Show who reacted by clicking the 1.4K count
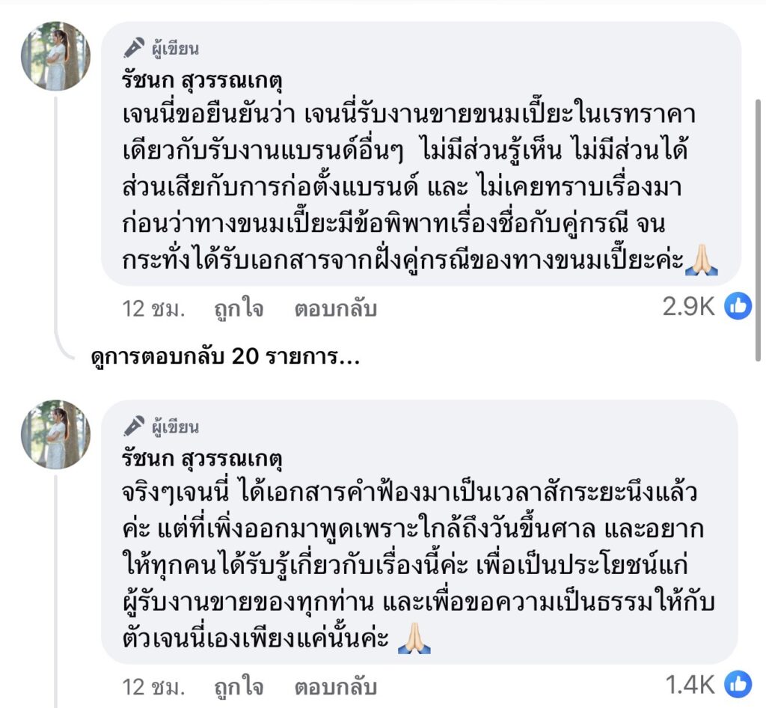 pyautogui.click(x=689, y=685)
